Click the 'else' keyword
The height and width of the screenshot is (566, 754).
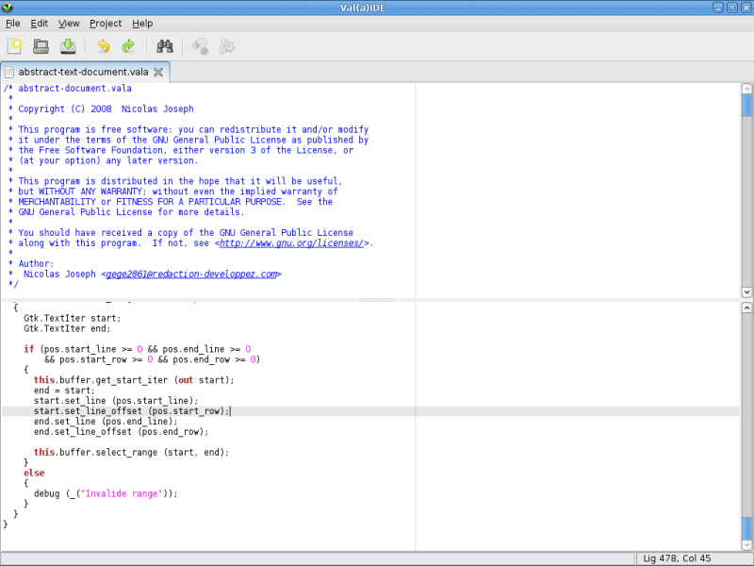[x=34, y=474]
